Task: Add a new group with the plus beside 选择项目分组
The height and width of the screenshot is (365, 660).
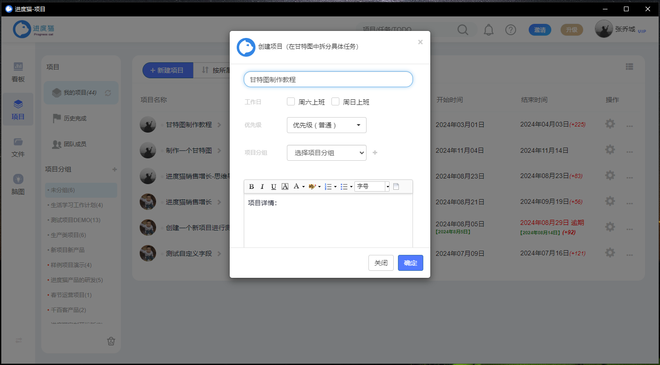Action: coord(375,153)
